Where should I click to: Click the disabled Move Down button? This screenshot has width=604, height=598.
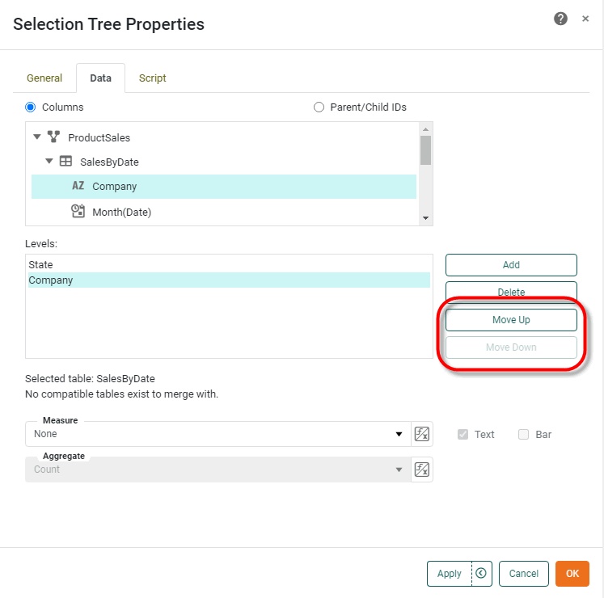[x=511, y=347]
